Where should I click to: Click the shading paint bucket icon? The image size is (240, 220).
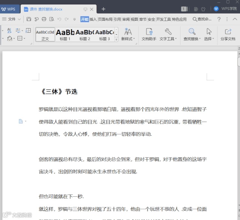[9, 38]
